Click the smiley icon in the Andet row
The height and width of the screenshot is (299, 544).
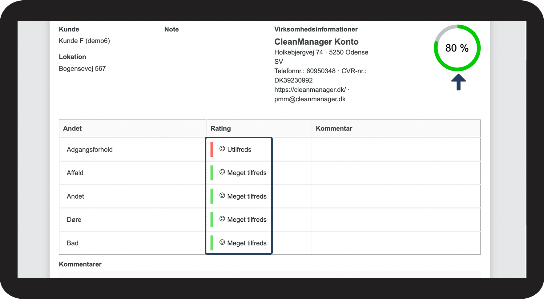222,196
